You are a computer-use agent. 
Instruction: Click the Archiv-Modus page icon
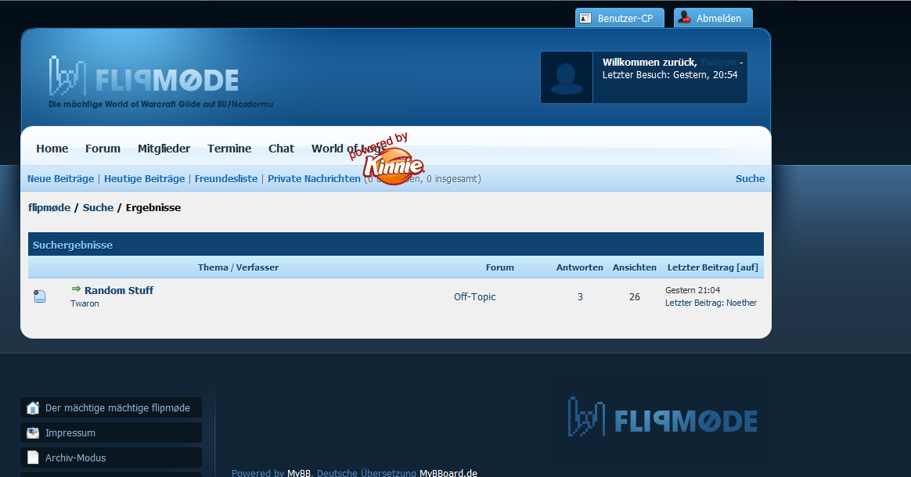tap(33, 457)
